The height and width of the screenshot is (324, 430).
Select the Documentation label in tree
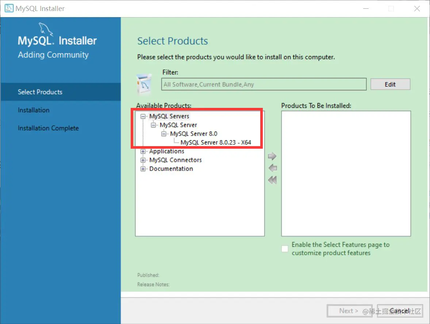[171, 169]
